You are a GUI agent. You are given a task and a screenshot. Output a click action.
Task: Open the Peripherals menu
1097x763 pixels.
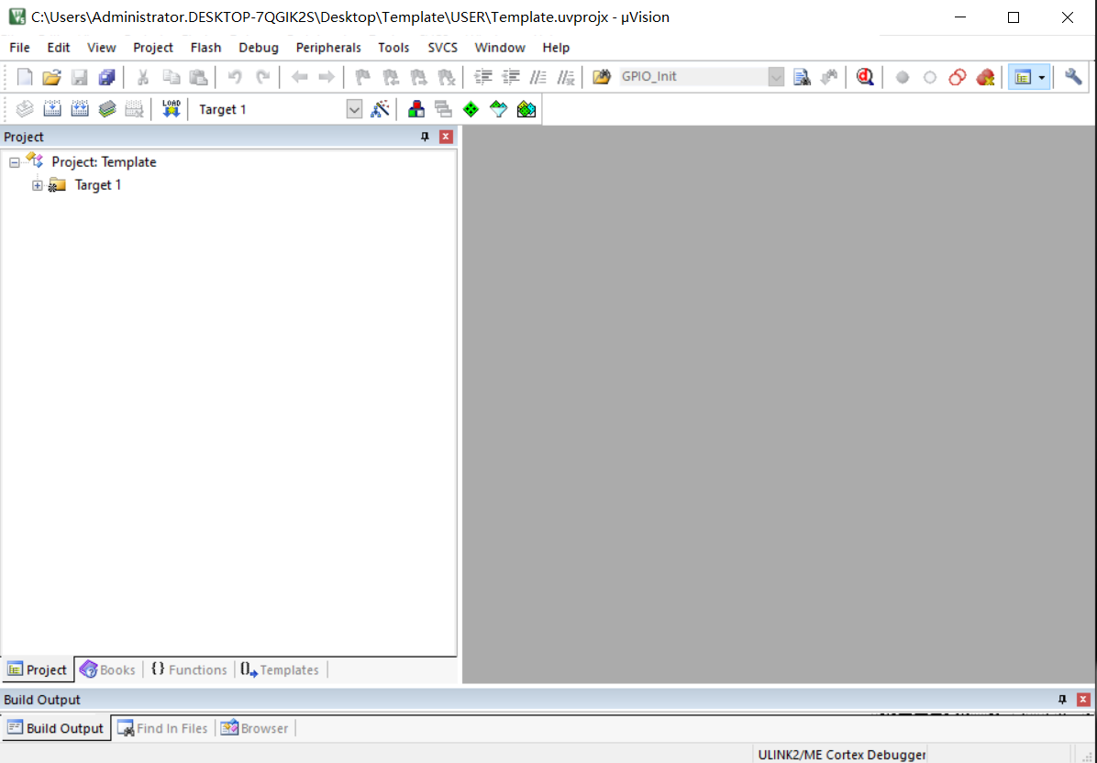click(x=328, y=48)
